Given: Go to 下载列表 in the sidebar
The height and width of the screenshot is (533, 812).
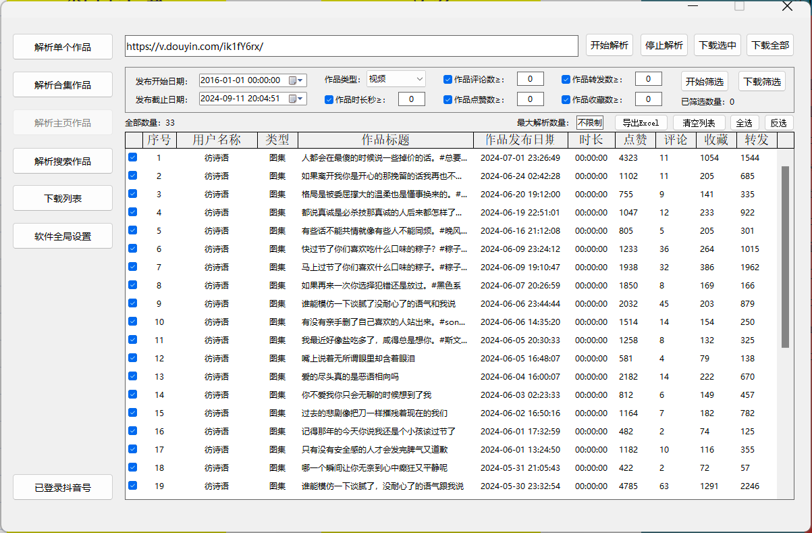Looking at the screenshot, I should pyautogui.click(x=63, y=199).
